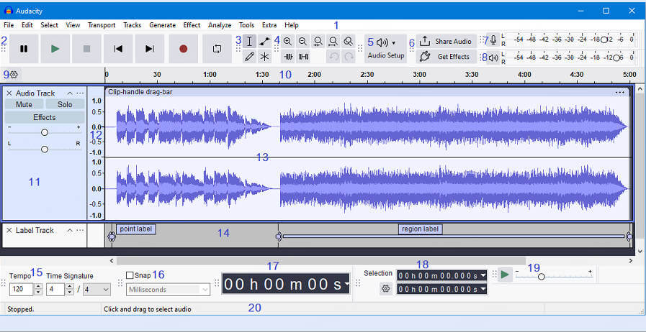Open the Time display format dropdown arrow
This screenshot has width=646, height=332.
[346, 284]
